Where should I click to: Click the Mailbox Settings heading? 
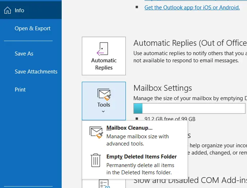[163, 88]
